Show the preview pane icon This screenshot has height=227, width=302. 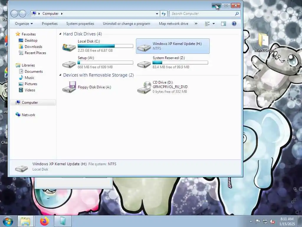coord(224,24)
